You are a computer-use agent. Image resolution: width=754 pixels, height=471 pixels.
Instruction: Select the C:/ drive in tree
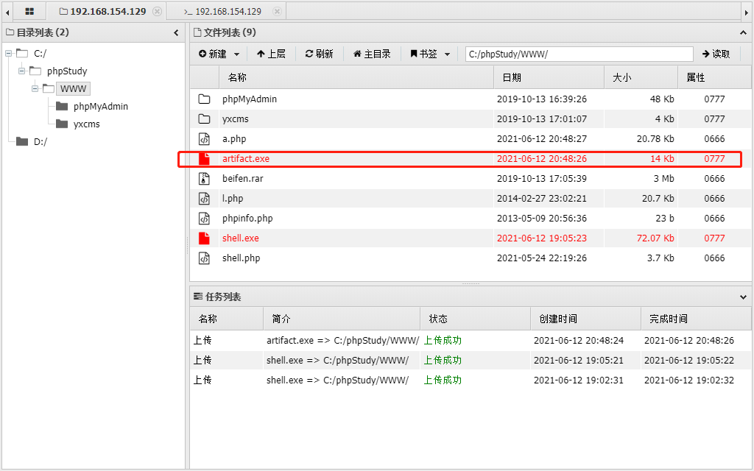40,53
